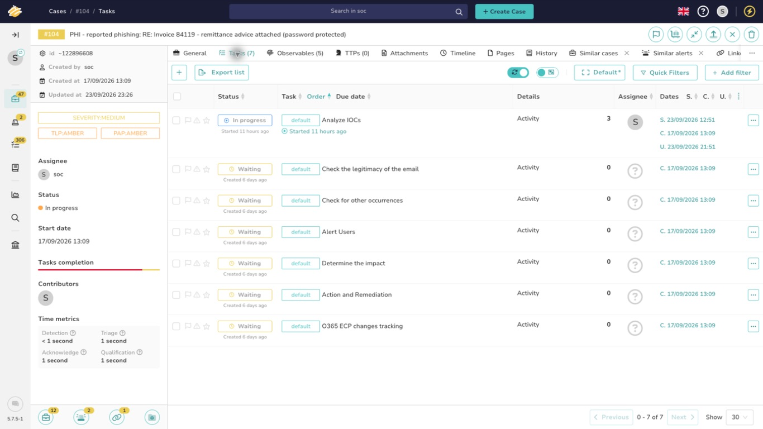The width and height of the screenshot is (763, 429).
Task: Open the more tabs ellipsis menu
Action: [752, 53]
